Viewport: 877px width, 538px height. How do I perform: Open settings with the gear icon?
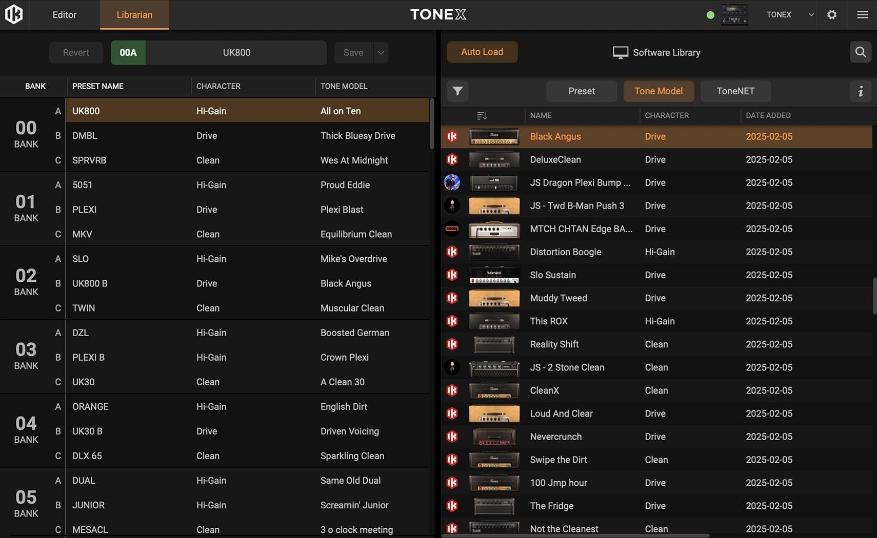(832, 14)
